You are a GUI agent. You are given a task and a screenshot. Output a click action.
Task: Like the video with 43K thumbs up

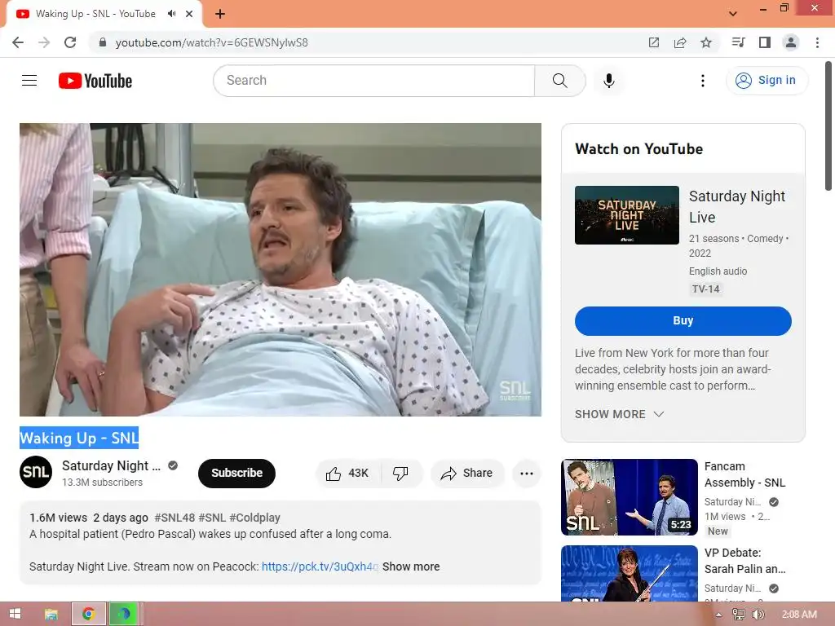(x=348, y=474)
